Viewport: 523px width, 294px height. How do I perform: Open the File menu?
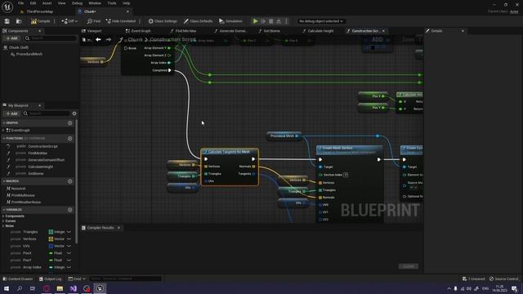click(20, 3)
